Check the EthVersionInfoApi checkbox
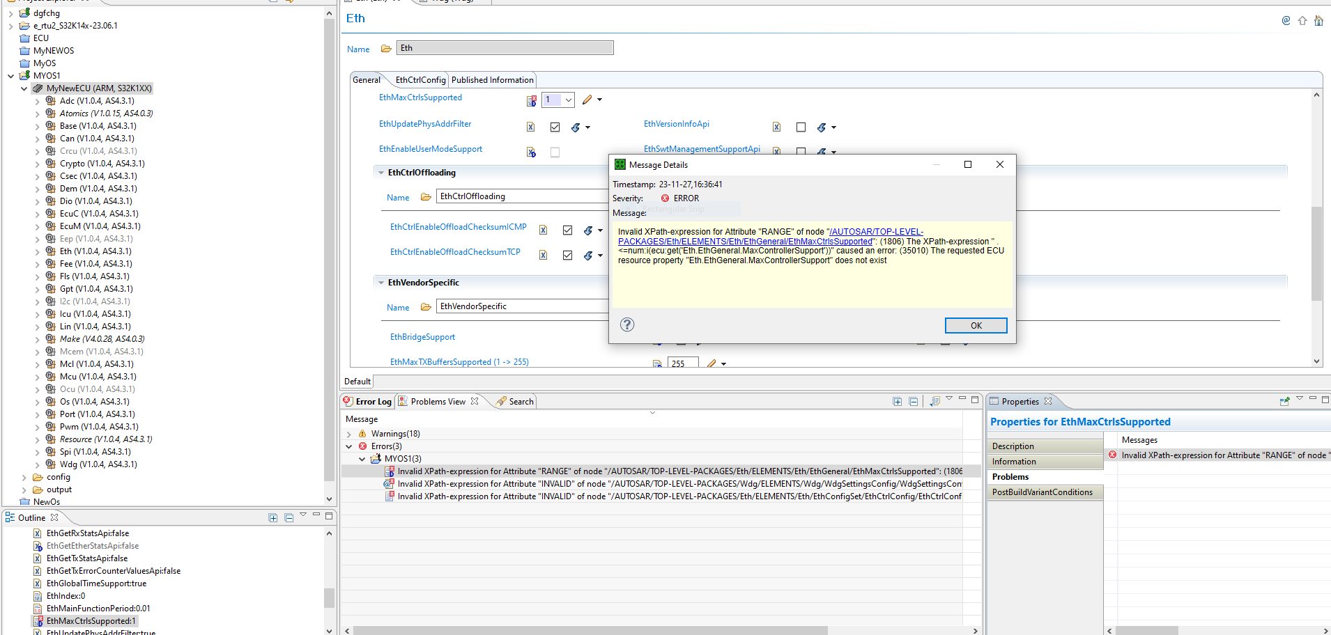The height and width of the screenshot is (635, 1331). tap(801, 127)
